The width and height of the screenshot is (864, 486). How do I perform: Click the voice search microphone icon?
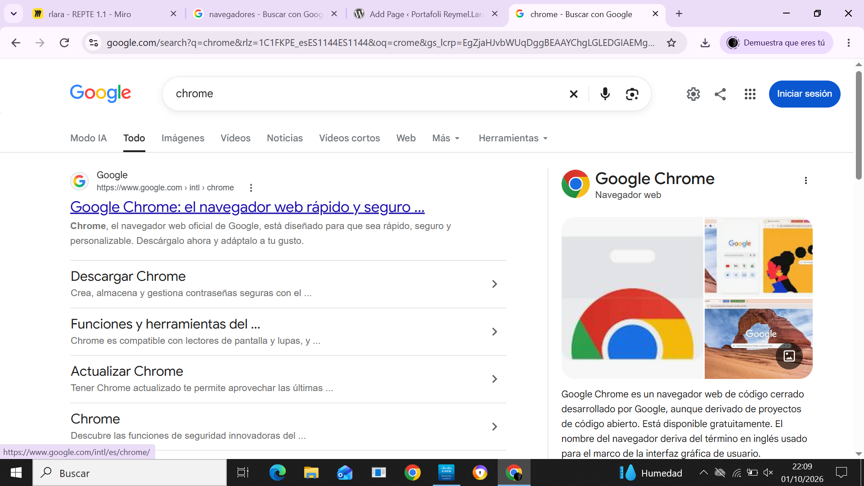point(605,94)
